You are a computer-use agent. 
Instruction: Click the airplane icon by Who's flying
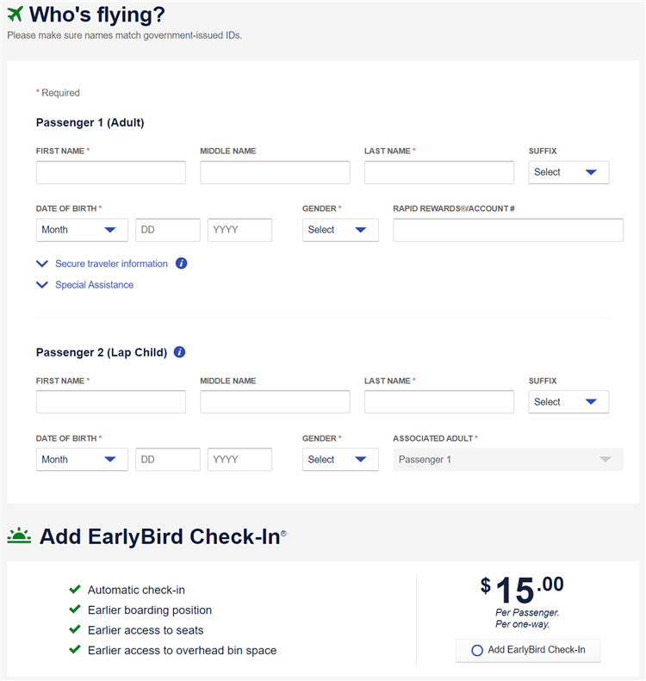pos(16,15)
